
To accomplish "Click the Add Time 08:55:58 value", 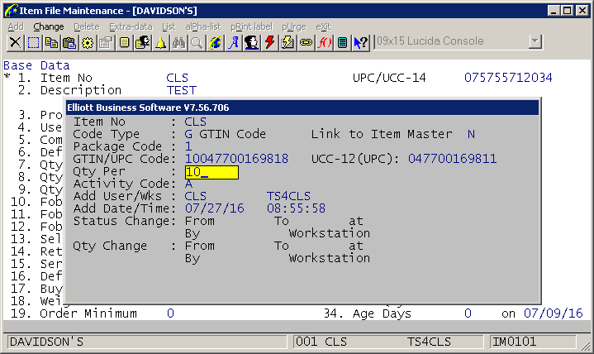I will tap(296, 208).
